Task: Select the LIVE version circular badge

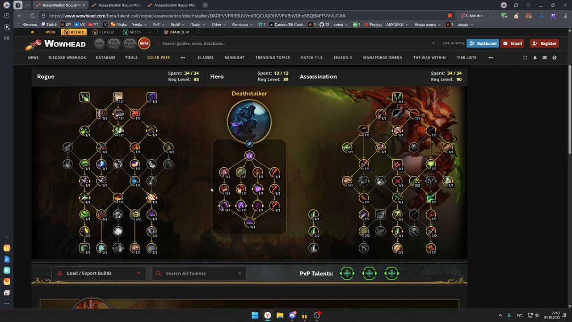Action: (99, 43)
